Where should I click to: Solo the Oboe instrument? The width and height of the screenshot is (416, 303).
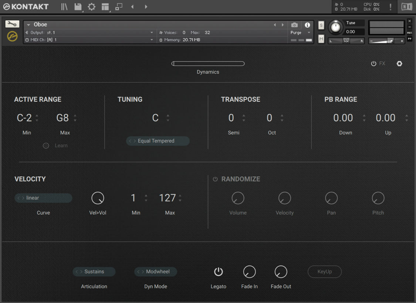(321, 25)
